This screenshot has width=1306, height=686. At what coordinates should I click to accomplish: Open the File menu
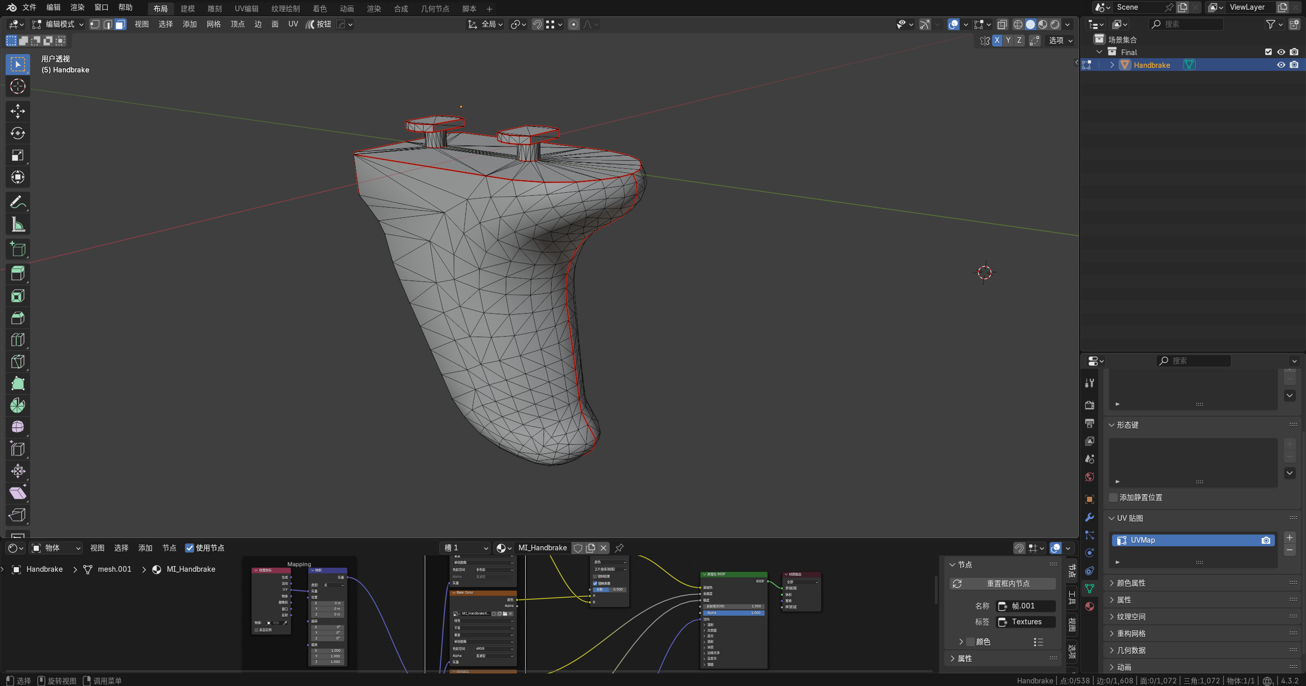(x=29, y=8)
